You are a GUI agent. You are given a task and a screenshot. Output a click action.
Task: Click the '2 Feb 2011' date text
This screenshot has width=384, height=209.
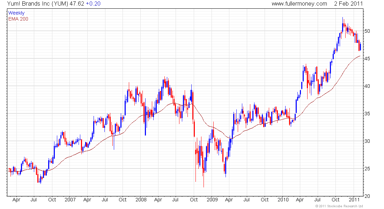(x=348, y=4)
